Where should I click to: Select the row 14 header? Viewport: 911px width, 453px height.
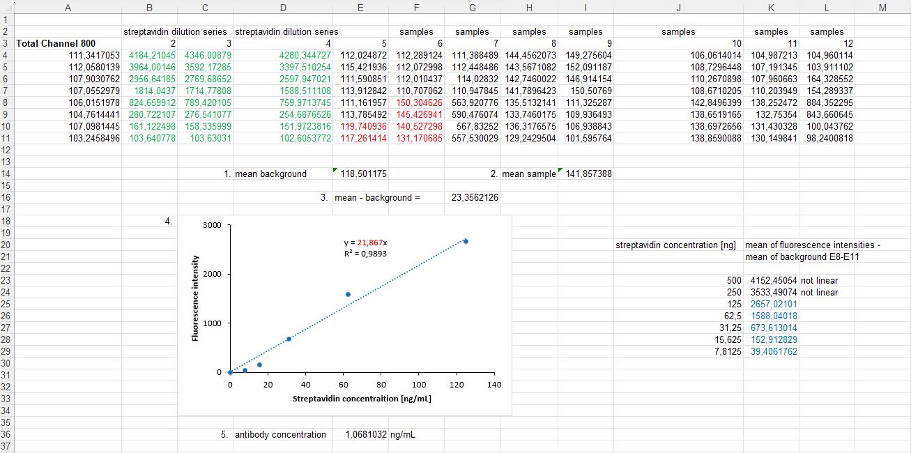point(6,174)
